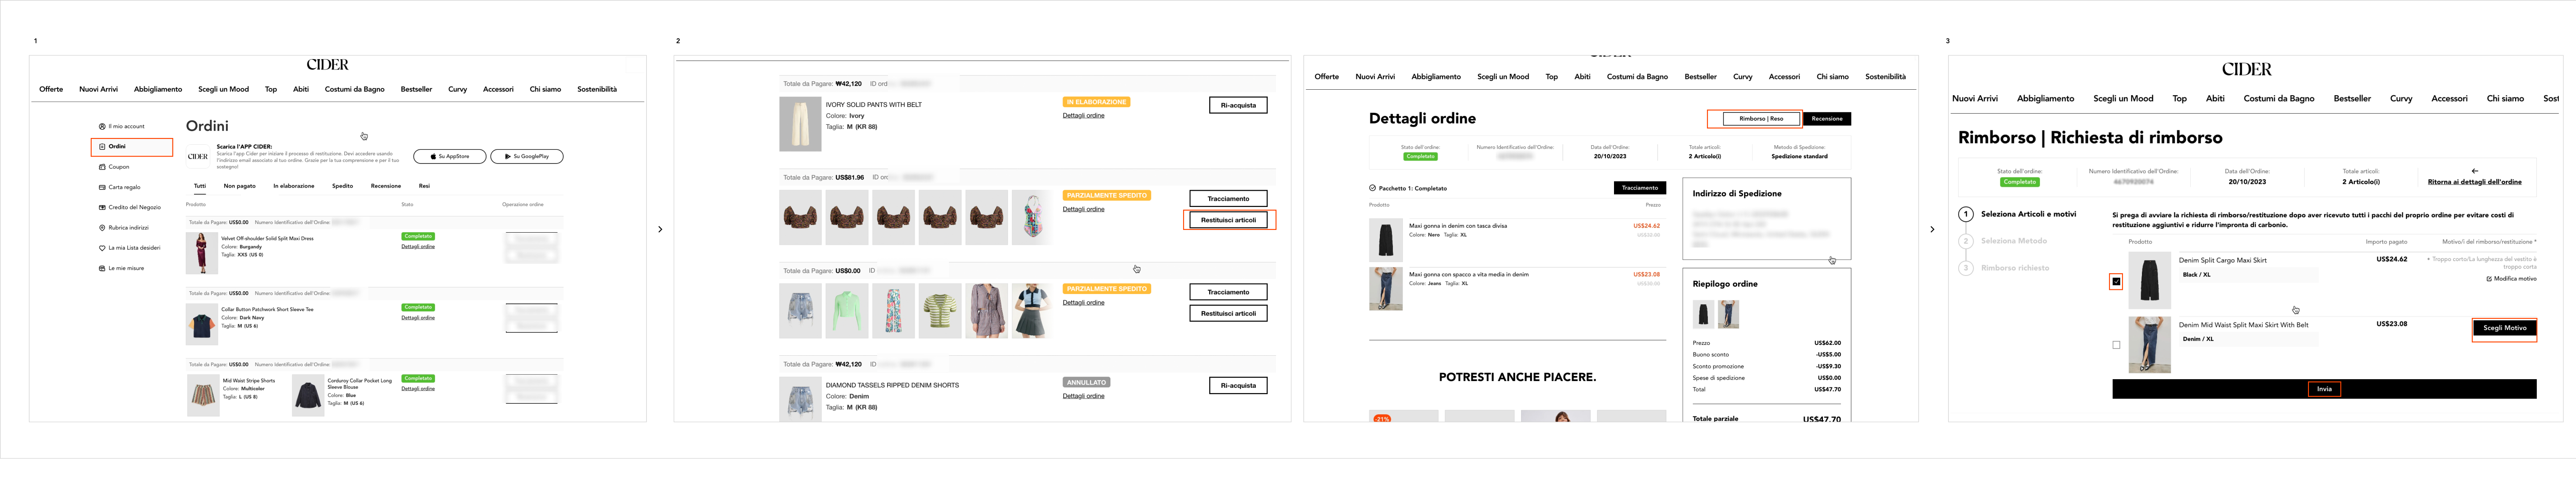Click the Su GooglePlay download button

(x=527, y=156)
